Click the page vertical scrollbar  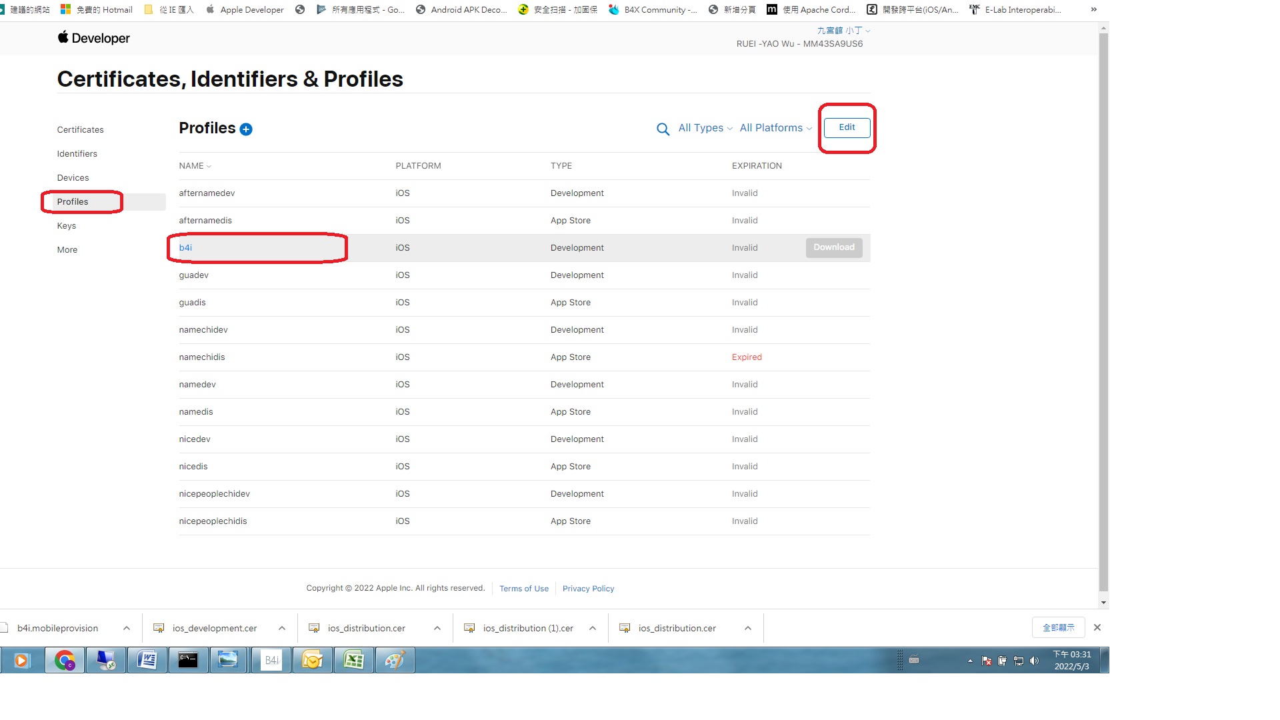1103,313
